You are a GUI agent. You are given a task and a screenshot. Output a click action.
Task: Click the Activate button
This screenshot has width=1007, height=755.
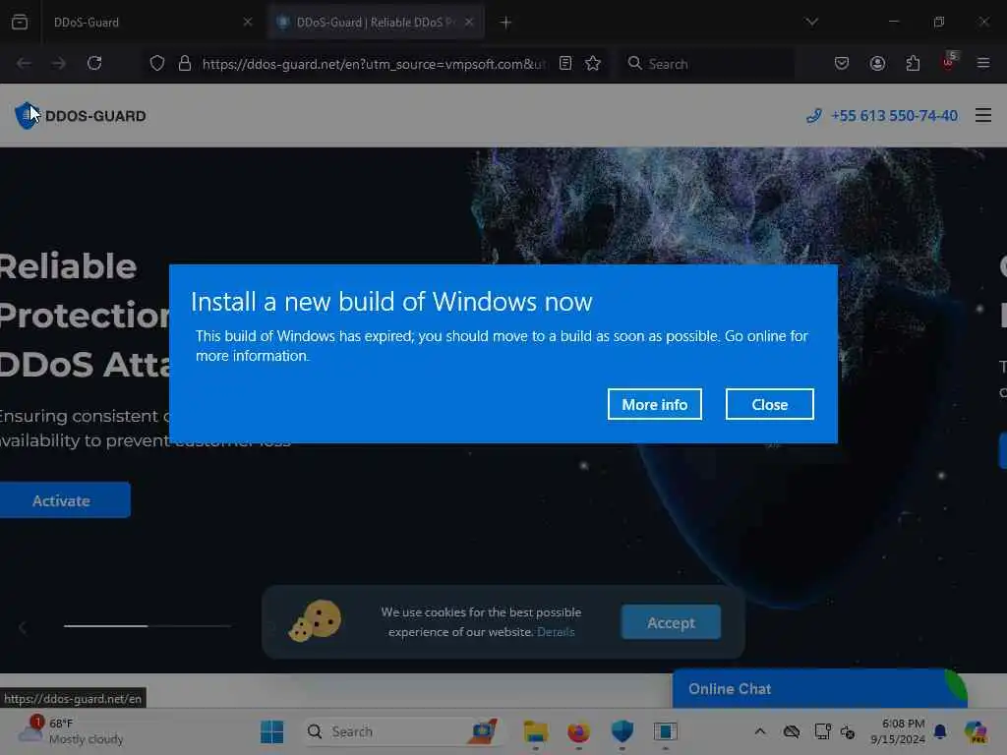click(x=62, y=500)
